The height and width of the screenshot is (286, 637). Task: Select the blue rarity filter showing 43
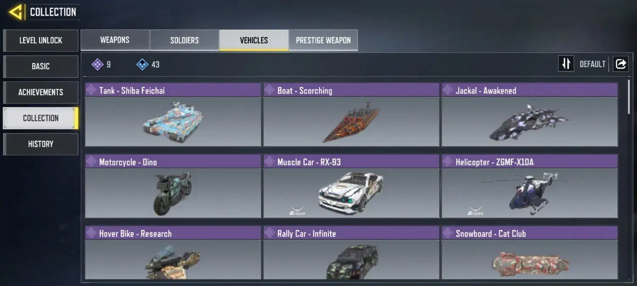148,64
